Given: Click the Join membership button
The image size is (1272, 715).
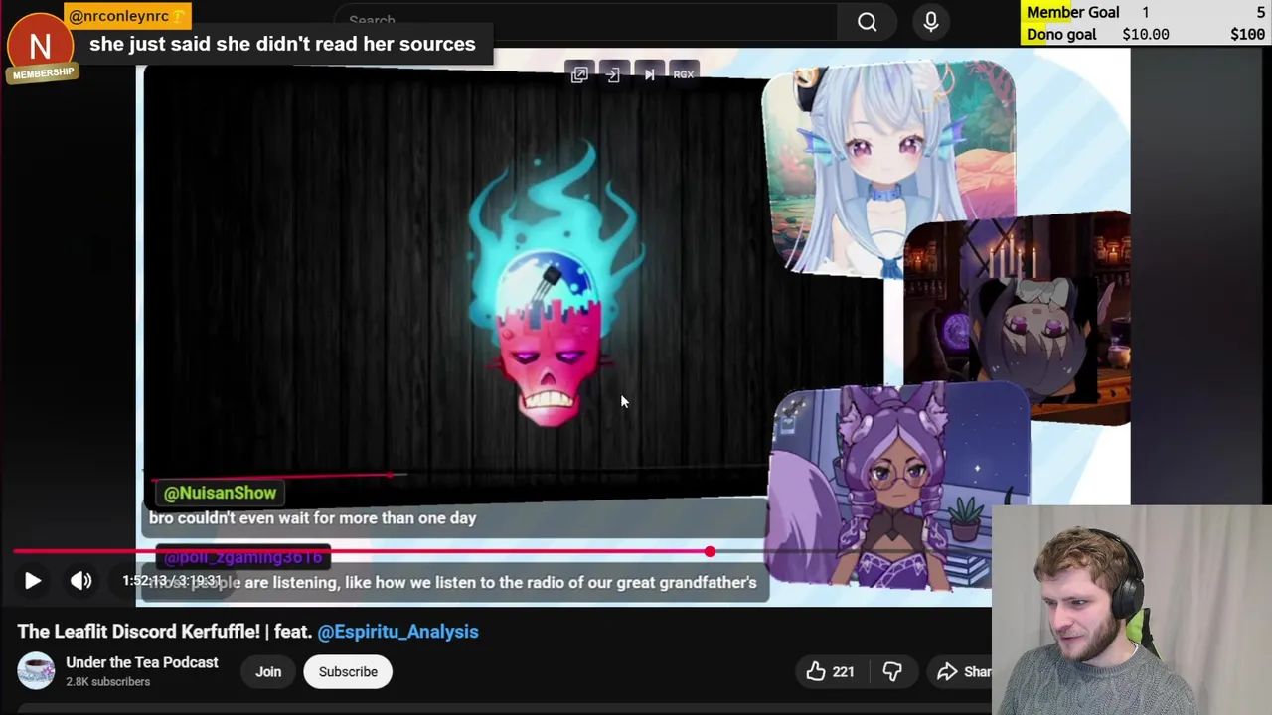Looking at the screenshot, I should tap(268, 672).
